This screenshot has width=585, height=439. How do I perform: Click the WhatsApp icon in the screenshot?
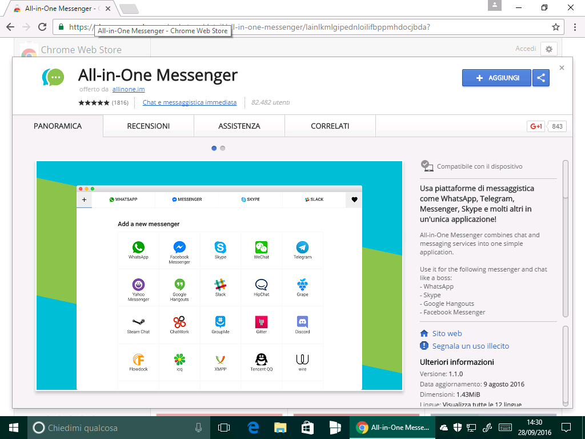(x=138, y=247)
